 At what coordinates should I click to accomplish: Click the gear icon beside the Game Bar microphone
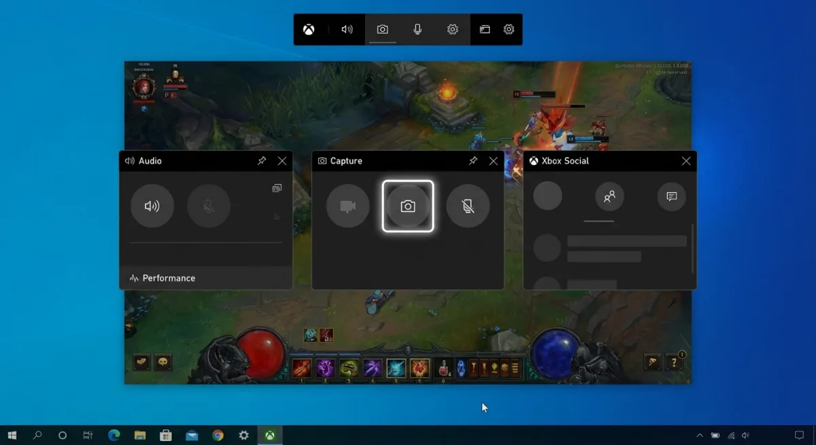[452, 29]
